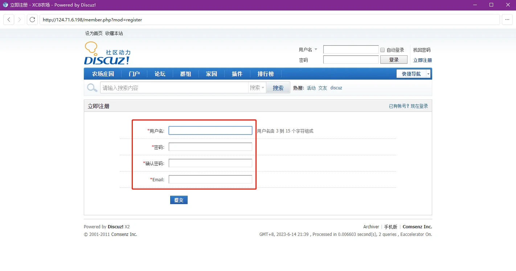This screenshot has width=516, height=271.
Task: Open the 搜索 scope dropdown
Action: tap(257, 88)
